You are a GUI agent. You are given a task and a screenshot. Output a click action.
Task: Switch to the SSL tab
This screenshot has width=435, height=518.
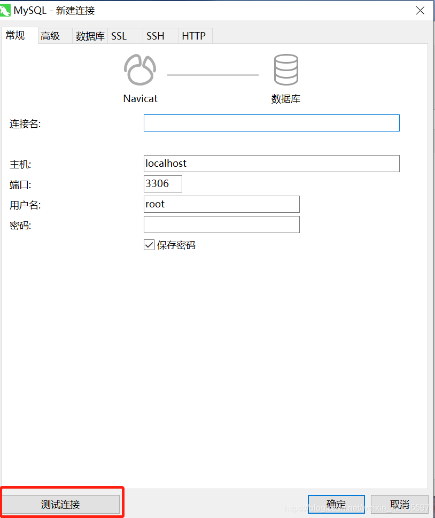(x=125, y=36)
